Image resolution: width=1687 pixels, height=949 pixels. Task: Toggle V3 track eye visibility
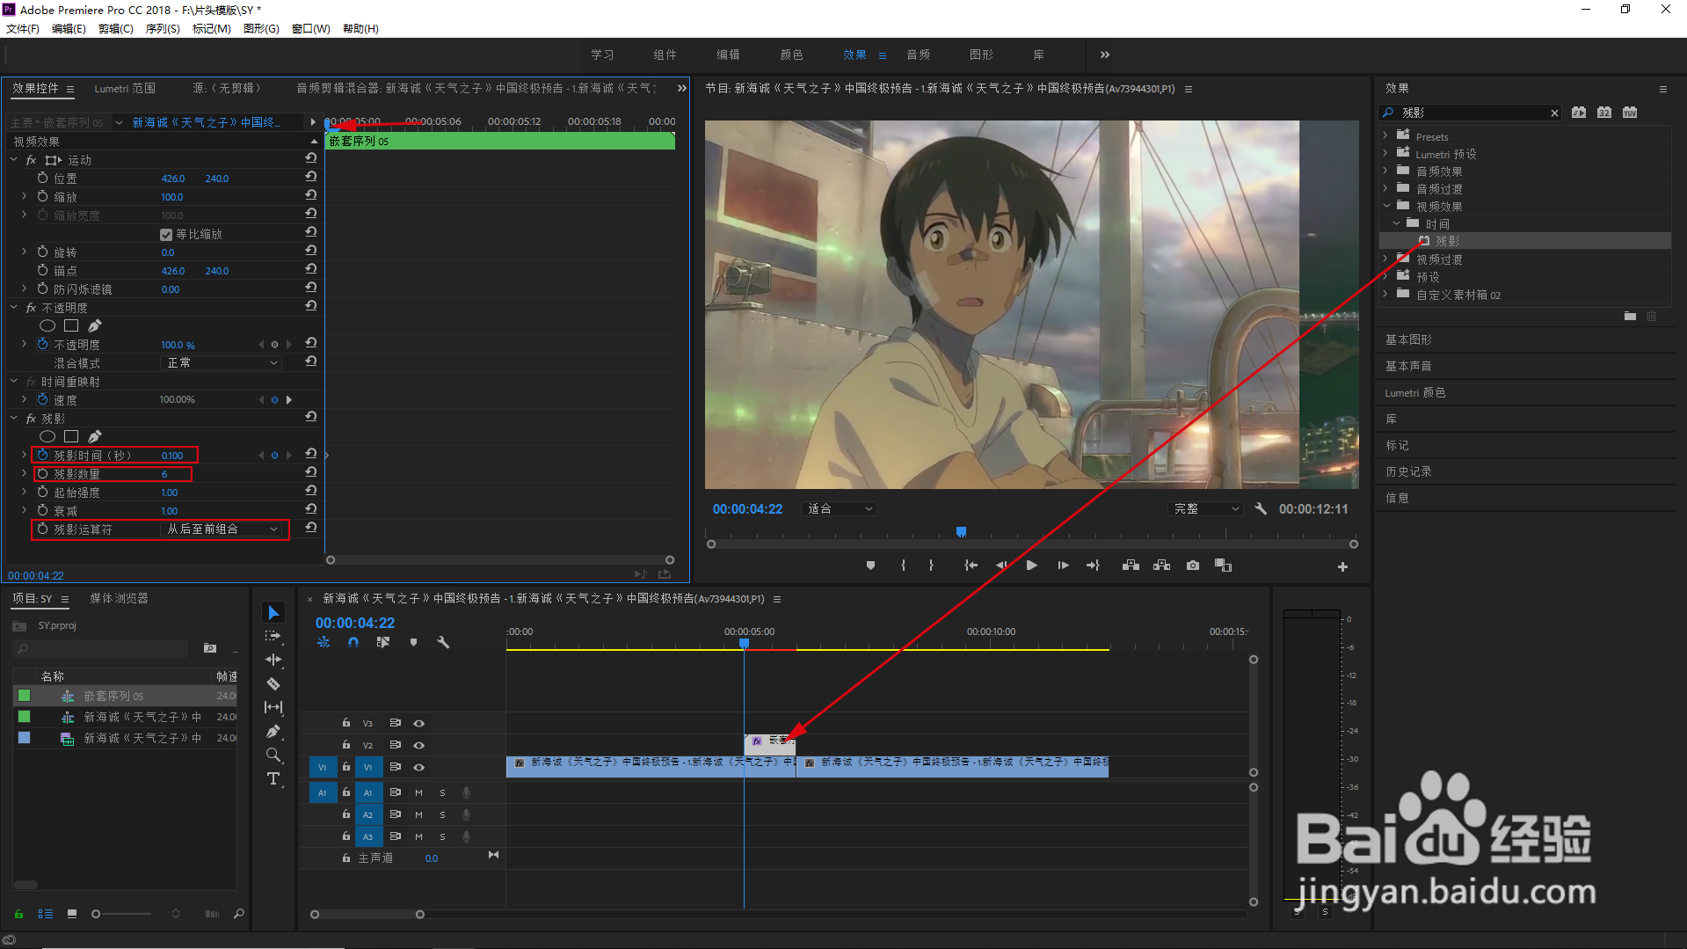(x=419, y=723)
